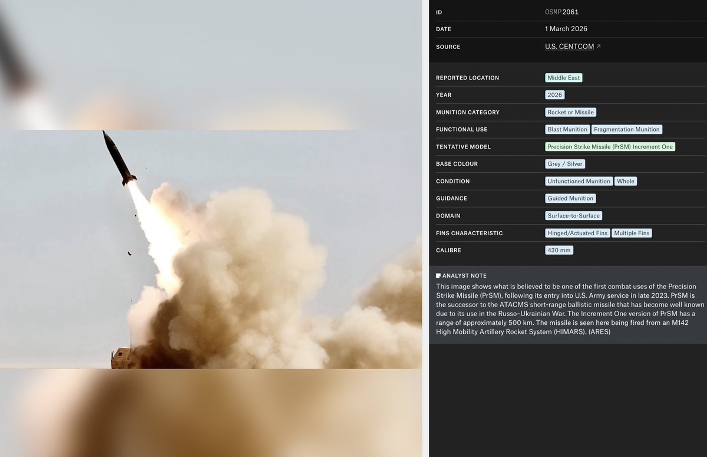Select the Fragmentation Munition tag
707x457 pixels.
[x=627, y=129]
